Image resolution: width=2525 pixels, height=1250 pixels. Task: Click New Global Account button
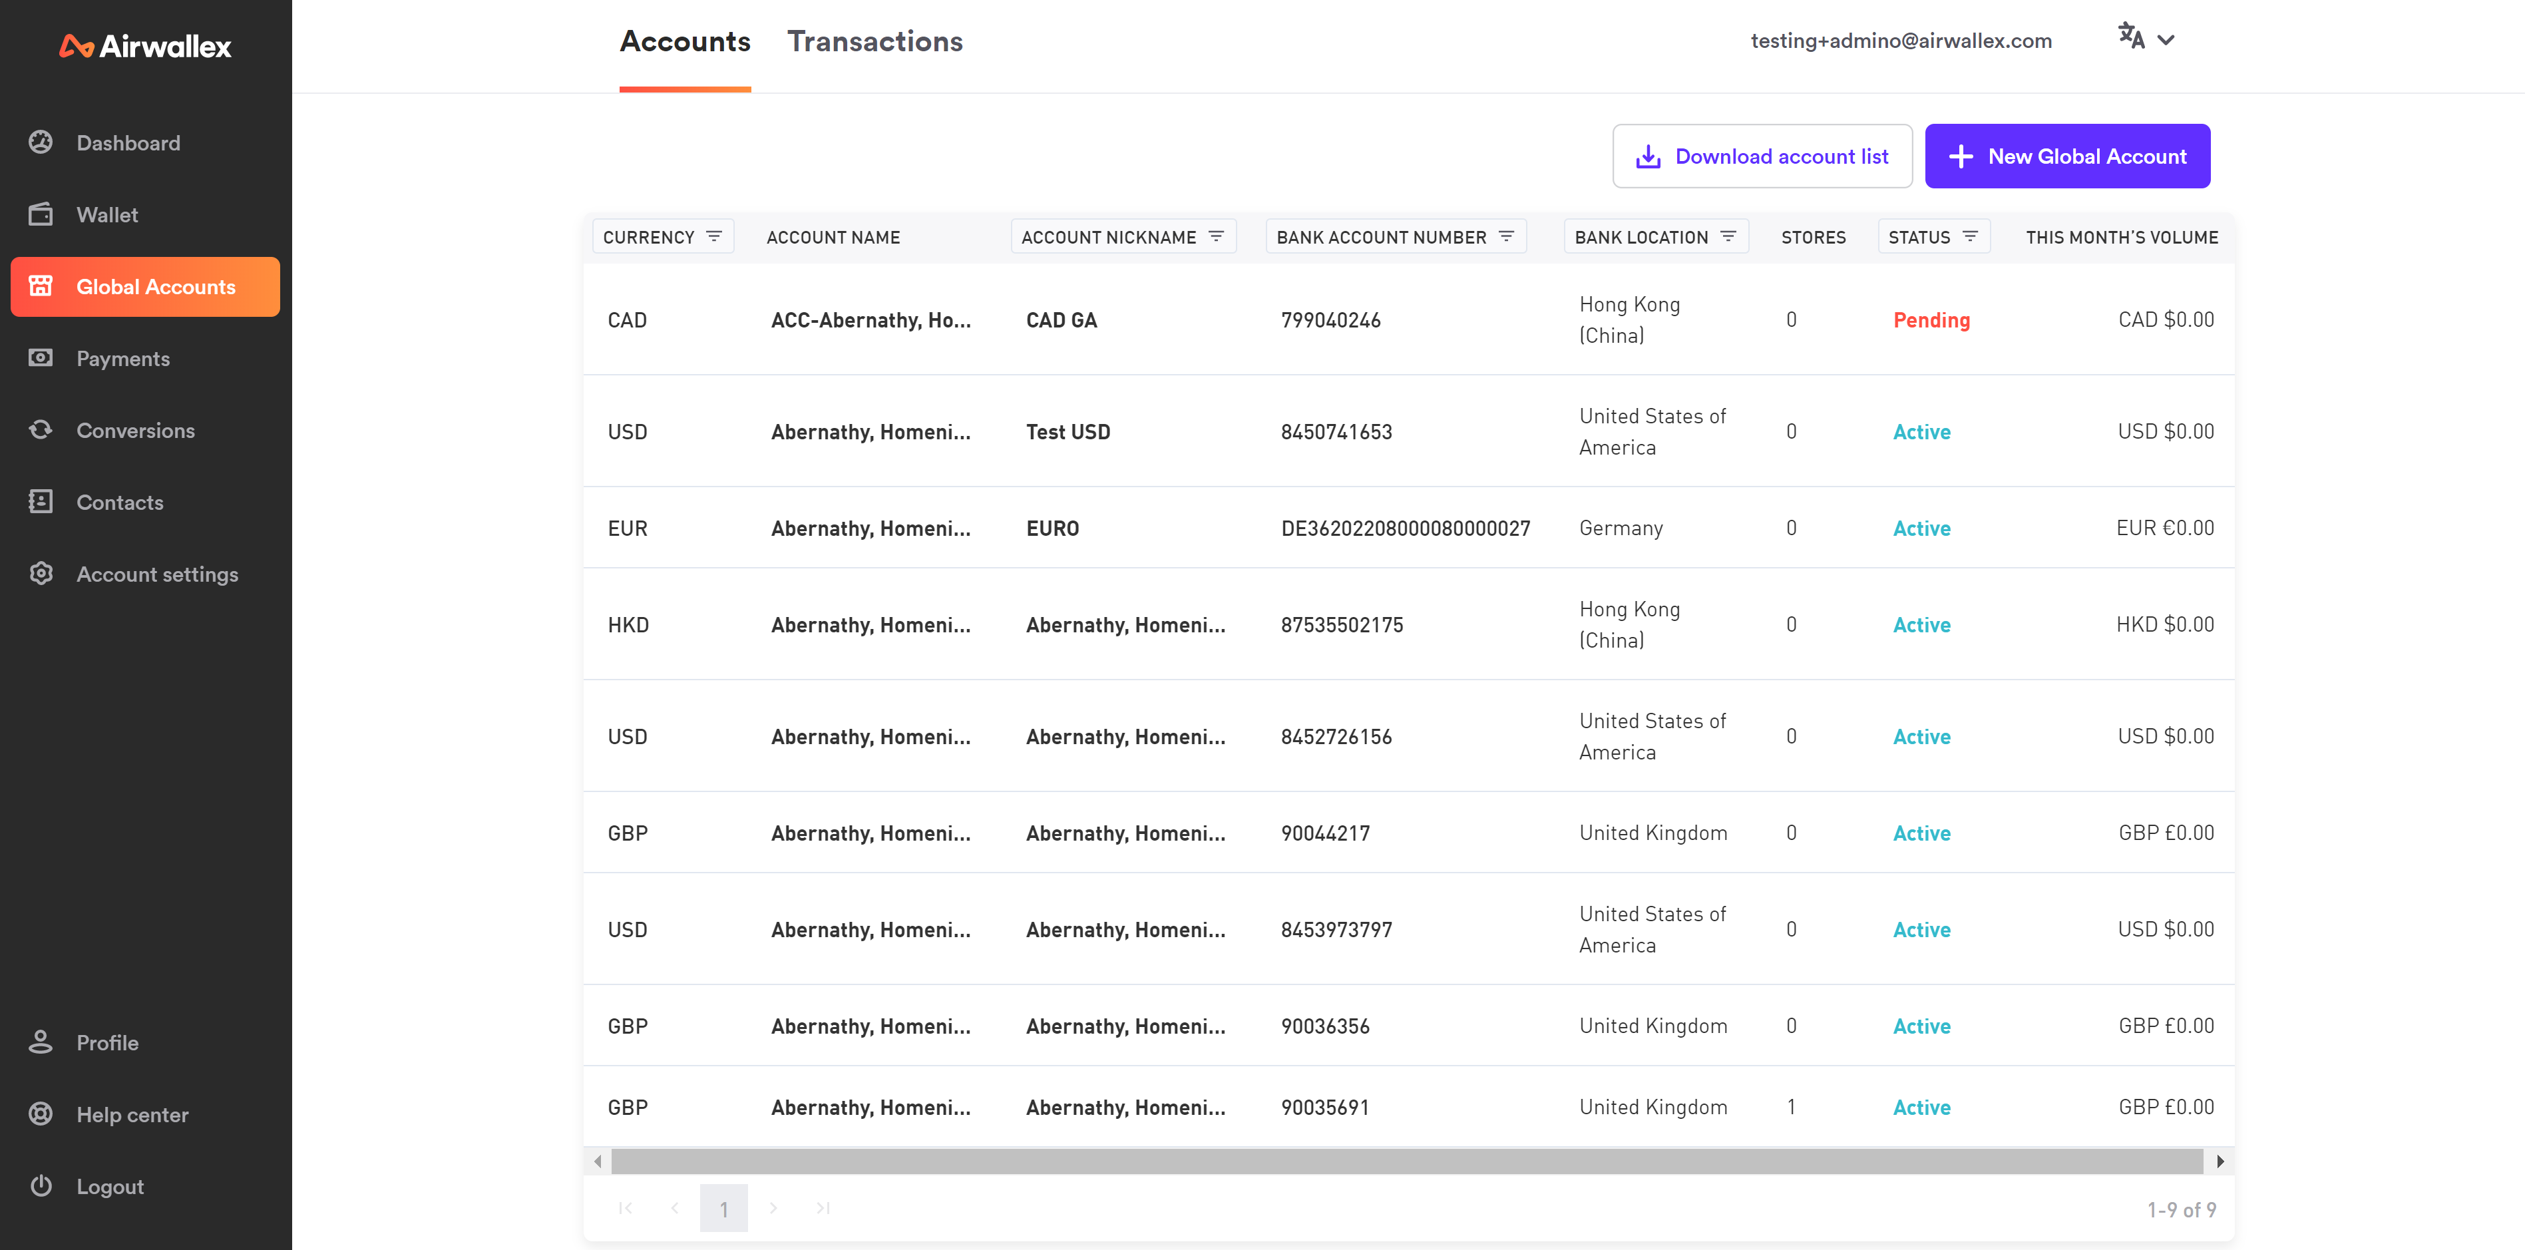(2066, 156)
